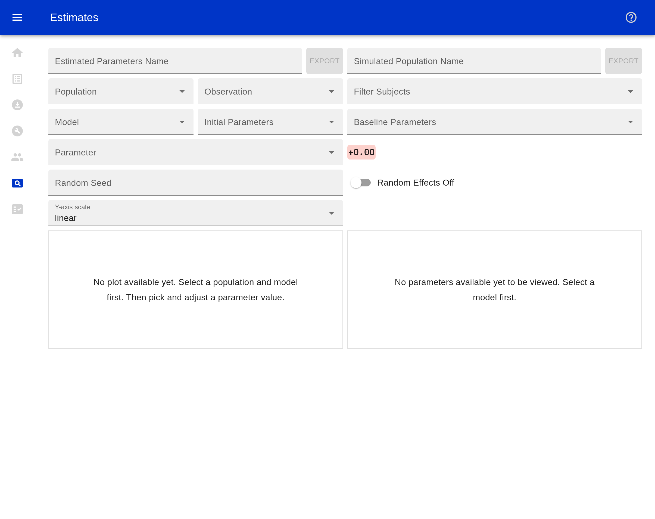Click the help question mark icon
Viewport: 655px width, 519px height.
(x=631, y=17)
